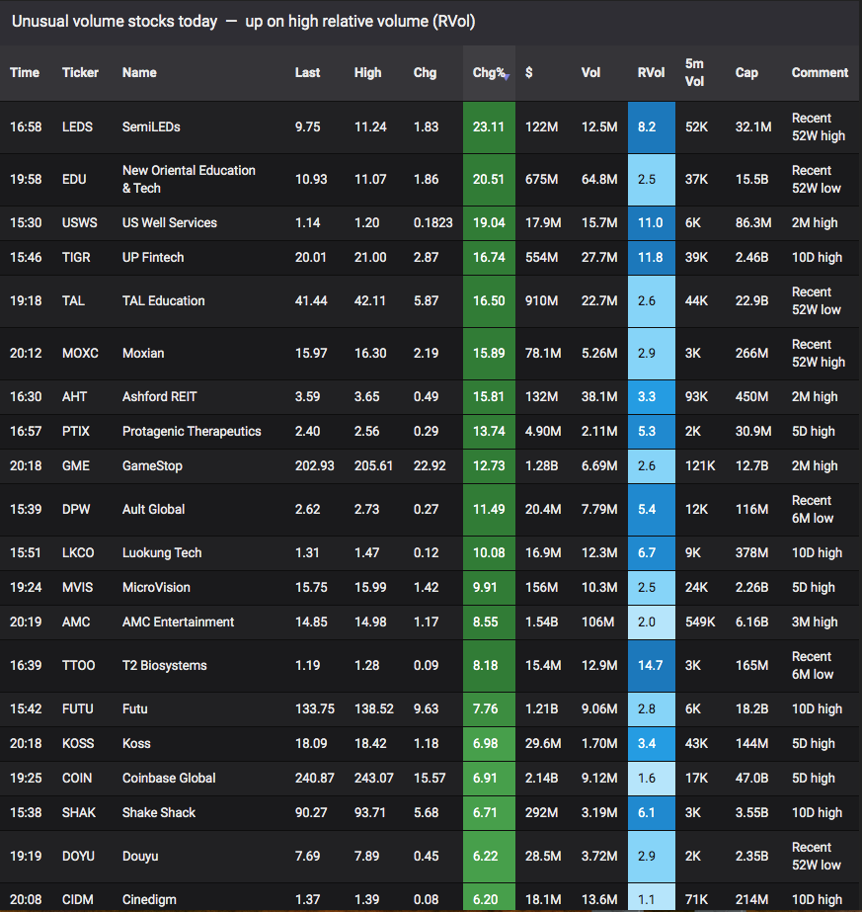This screenshot has width=862, height=912.
Task: Click the GameStop company name
Action: [152, 466]
